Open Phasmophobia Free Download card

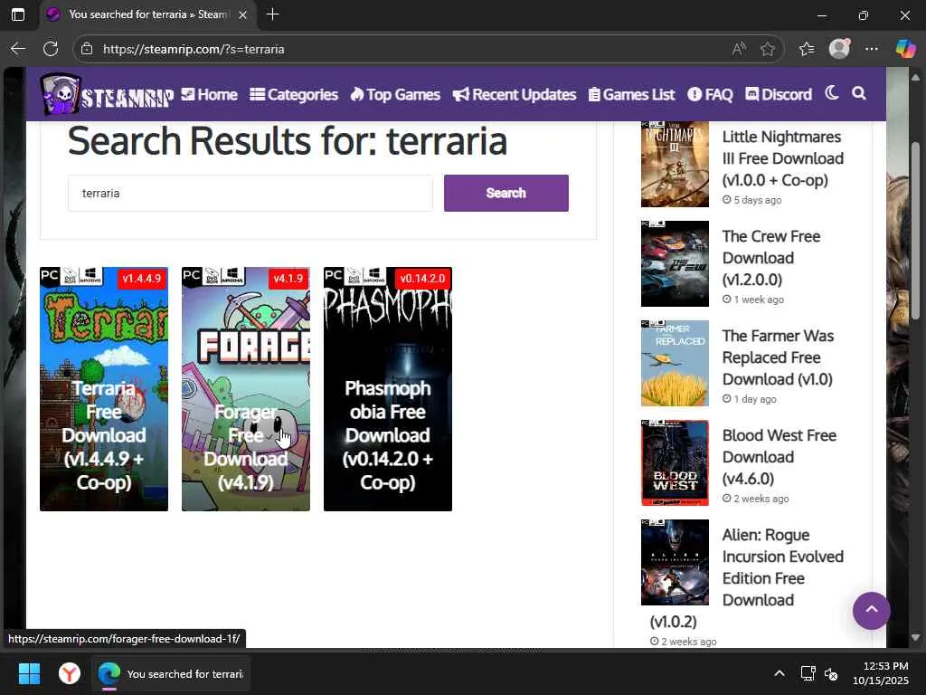click(x=387, y=389)
